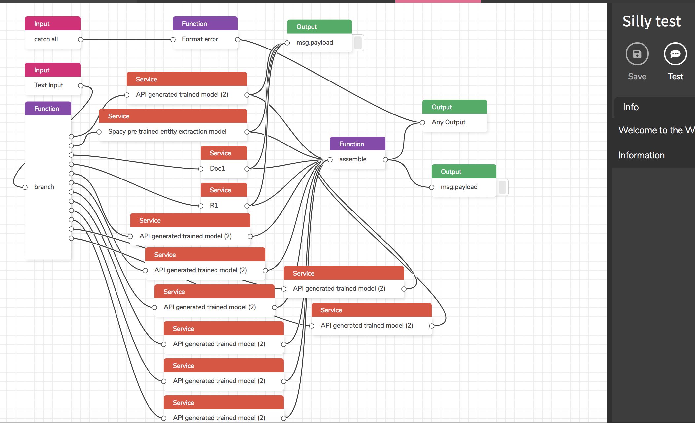695x423 pixels.
Task: Open the Test chat bubble icon
Action: (x=675, y=54)
